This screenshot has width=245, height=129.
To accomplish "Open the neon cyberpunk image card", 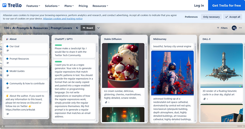I will [x=123, y=115].
